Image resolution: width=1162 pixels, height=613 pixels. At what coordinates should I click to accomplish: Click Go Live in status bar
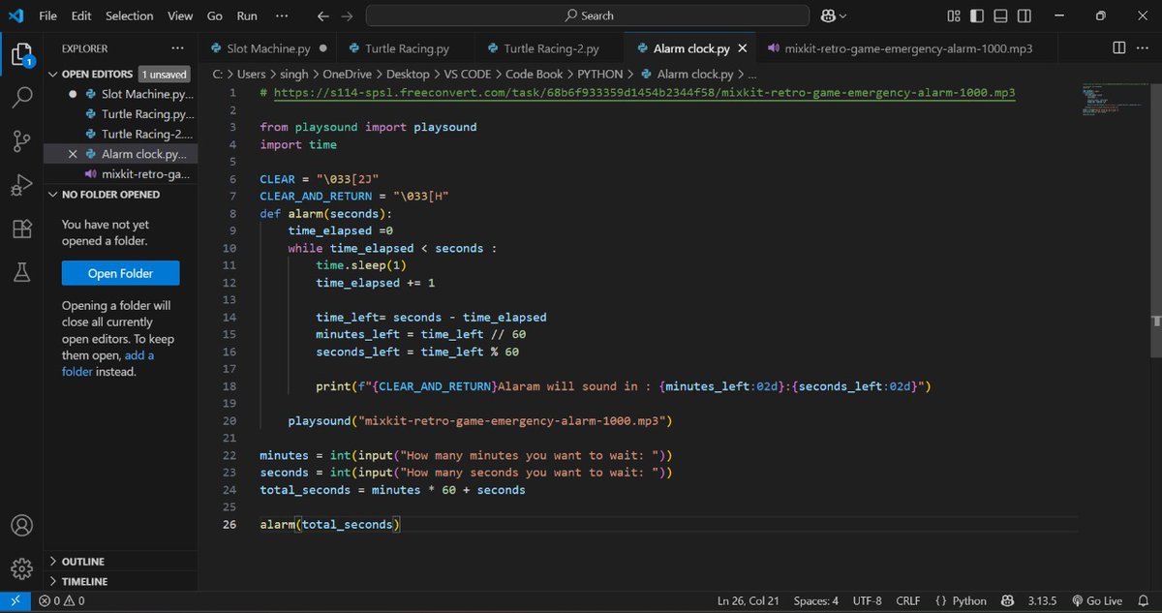point(1096,601)
